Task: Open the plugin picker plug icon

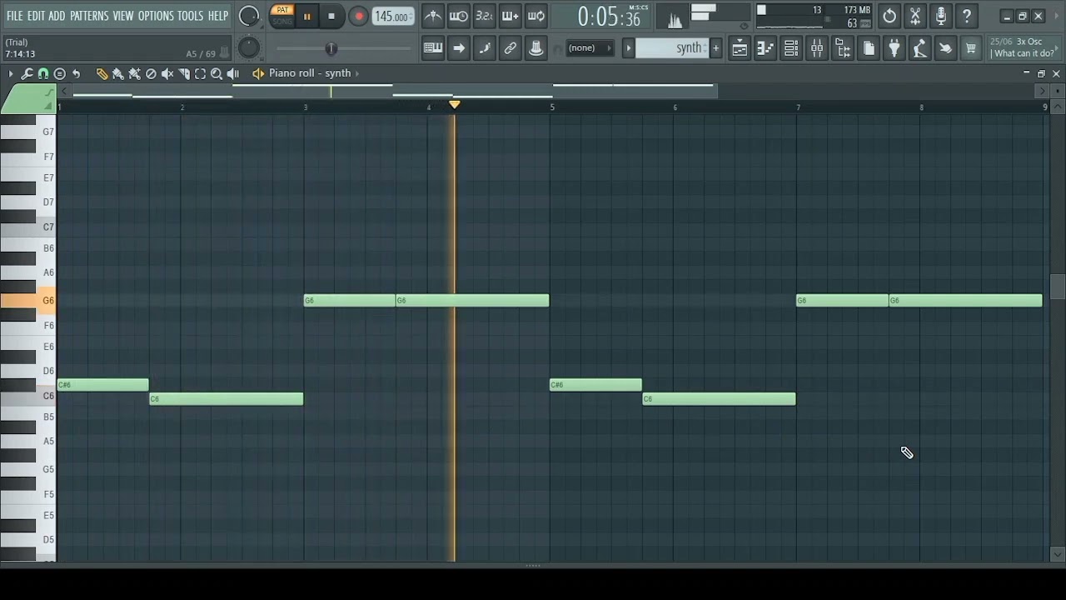Action: (x=894, y=49)
